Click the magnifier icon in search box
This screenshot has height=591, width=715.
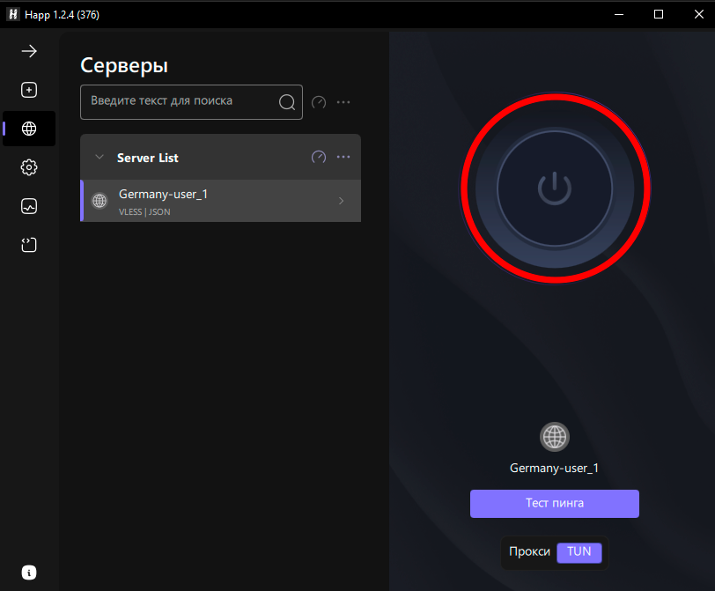tap(287, 102)
